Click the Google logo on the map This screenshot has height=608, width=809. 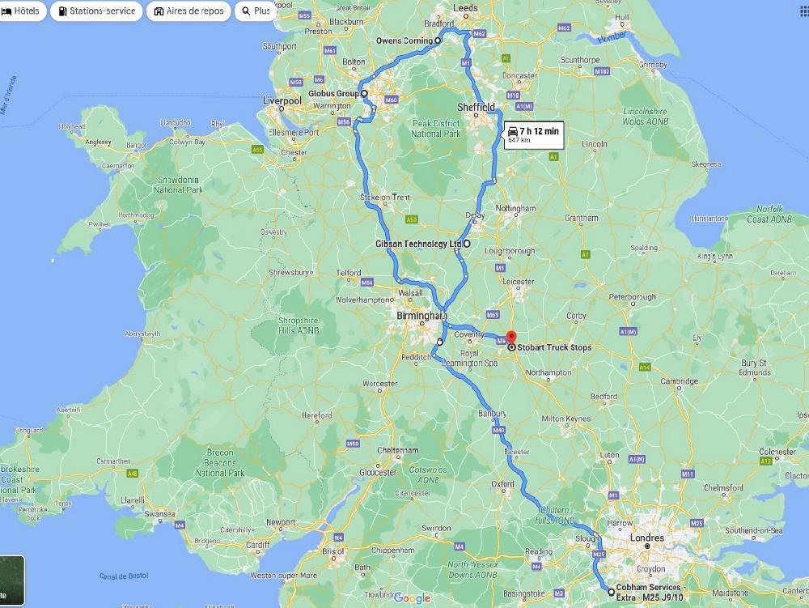[x=413, y=598]
